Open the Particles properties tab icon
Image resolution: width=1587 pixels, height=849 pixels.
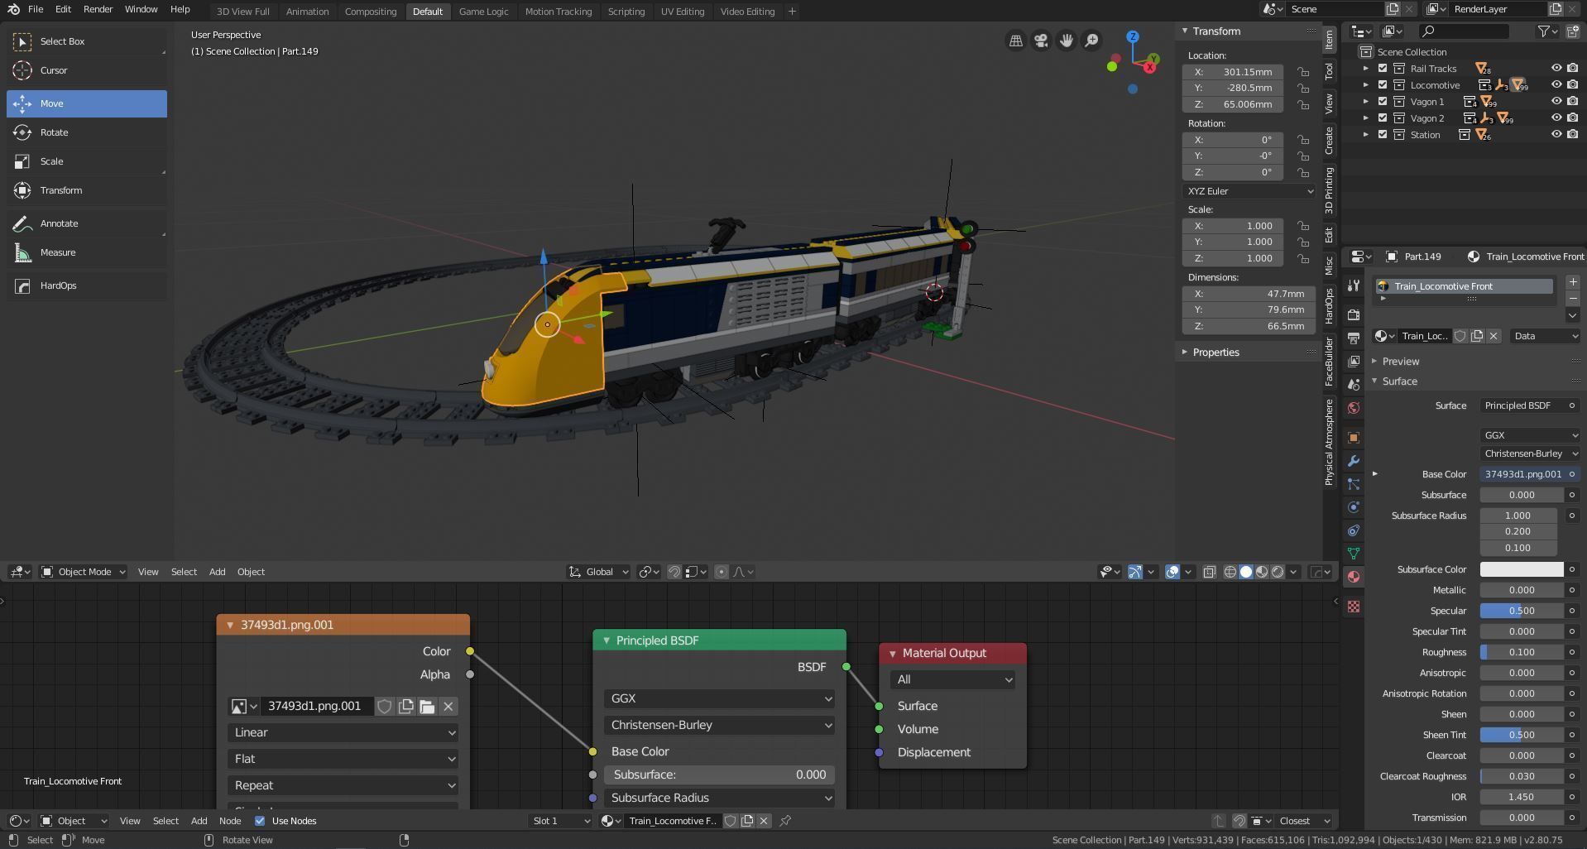[1354, 484]
